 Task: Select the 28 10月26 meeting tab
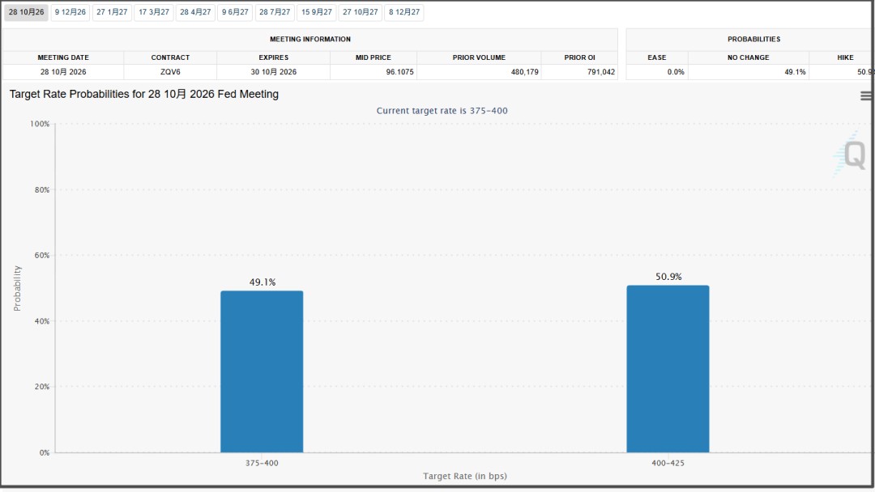[26, 12]
